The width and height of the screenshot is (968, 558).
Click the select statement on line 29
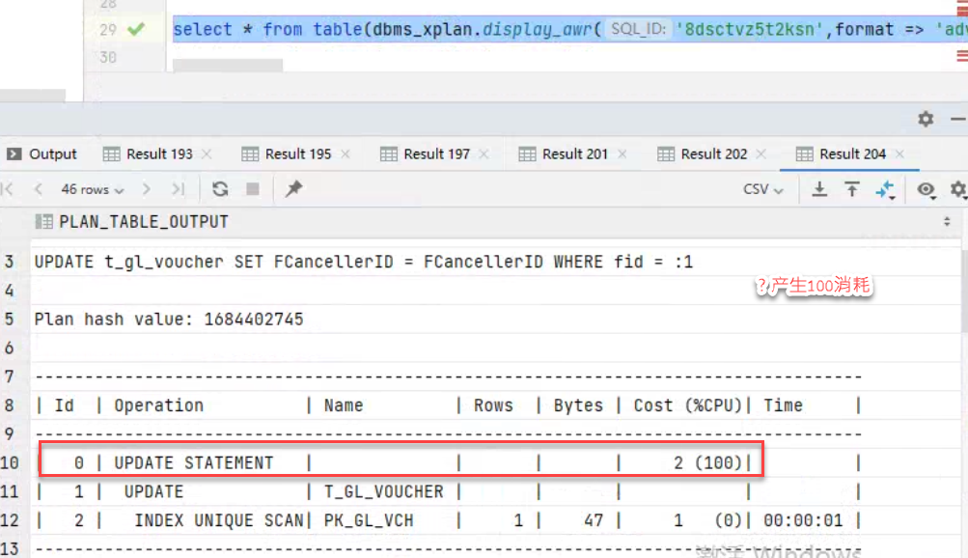569,29
